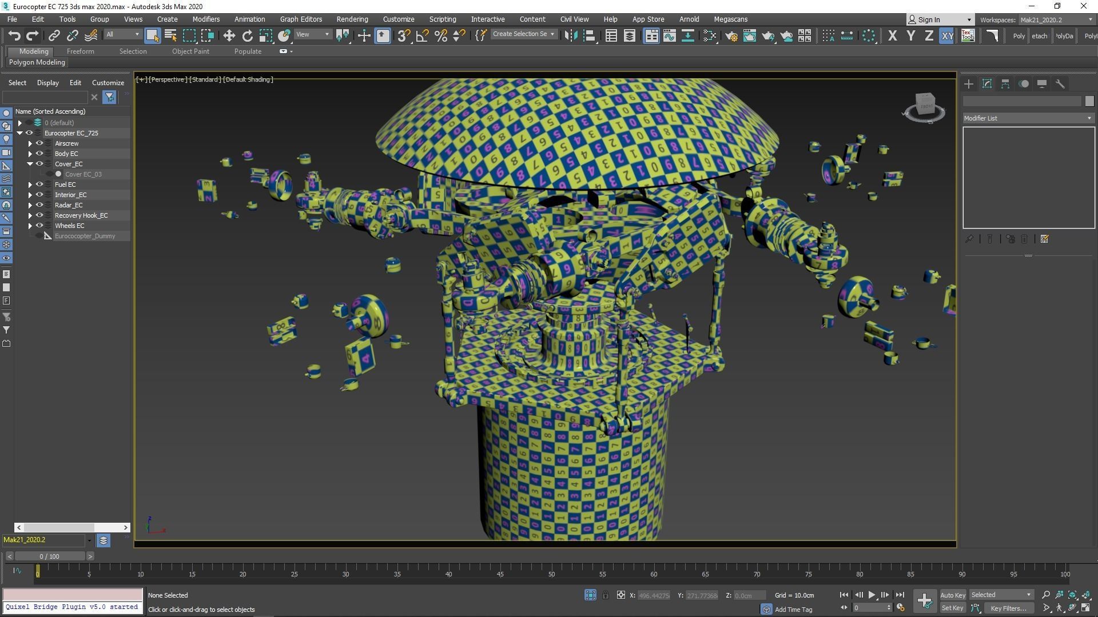Click the Mirror tool icon
Image resolution: width=1098 pixels, height=617 pixels.
click(570, 36)
